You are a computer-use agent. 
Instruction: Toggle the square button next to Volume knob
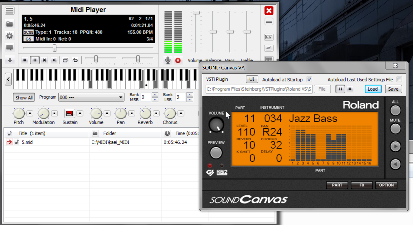(107, 113)
